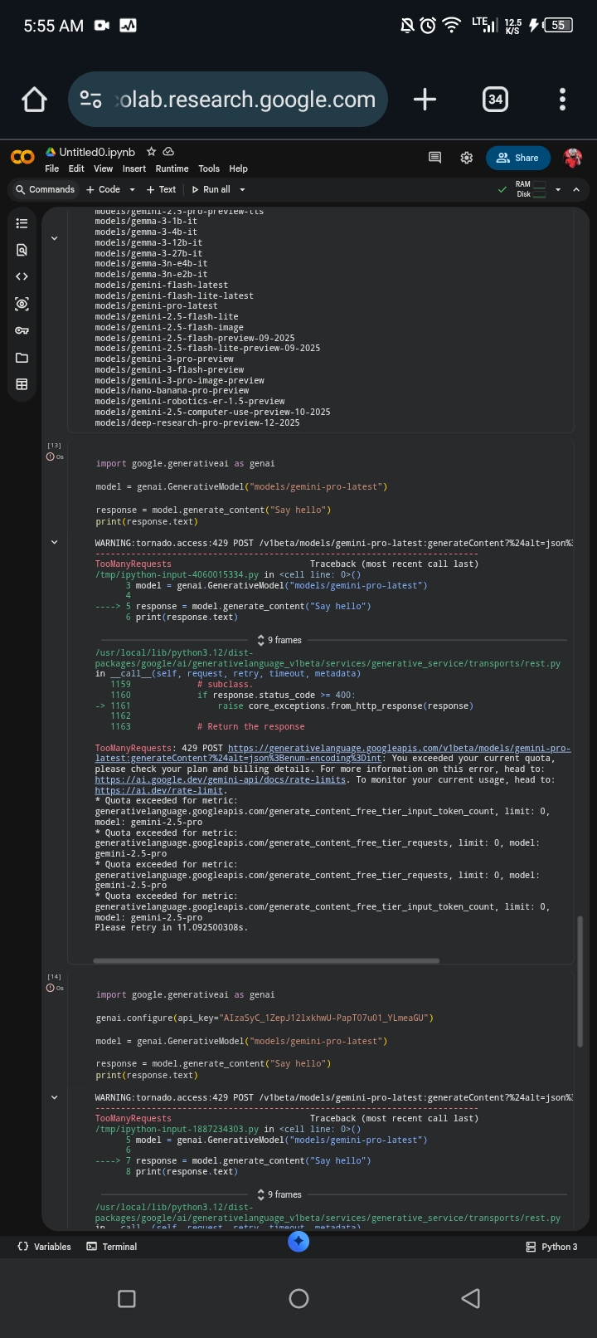Image resolution: width=597 pixels, height=1338 pixels.
Task: Open Gemini sparkle assistant button
Action: [x=298, y=1241]
